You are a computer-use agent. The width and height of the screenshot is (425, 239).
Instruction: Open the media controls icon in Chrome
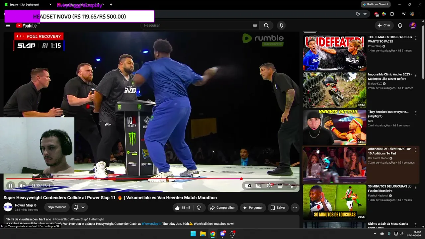pos(404,14)
